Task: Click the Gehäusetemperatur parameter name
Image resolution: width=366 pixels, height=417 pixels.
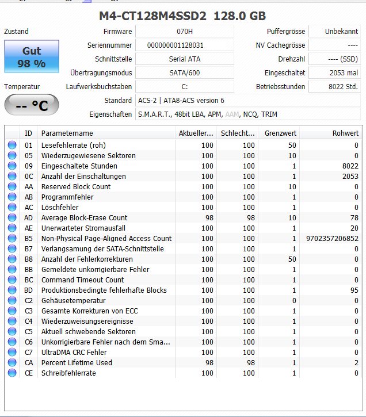Action: 74,300
